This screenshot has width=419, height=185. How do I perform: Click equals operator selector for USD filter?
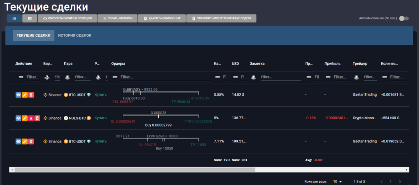coord(235,77)
